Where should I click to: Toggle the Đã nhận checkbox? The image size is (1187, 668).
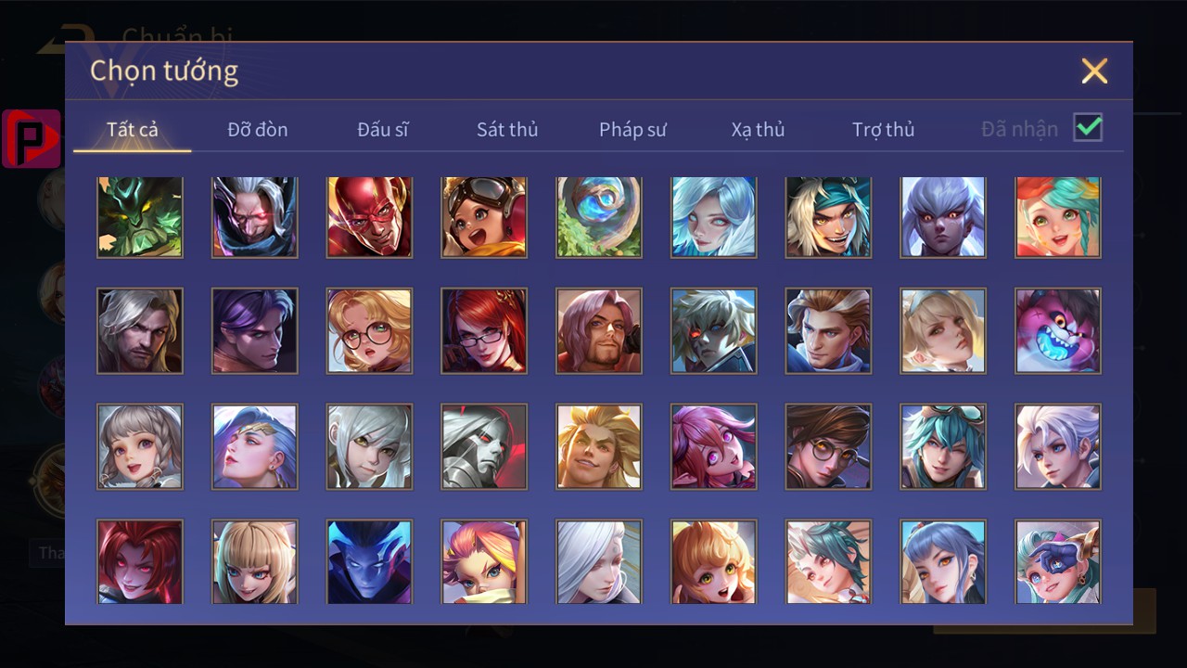[x=1088, y=127]
